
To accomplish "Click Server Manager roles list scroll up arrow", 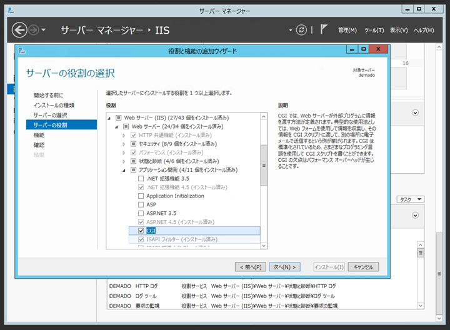I will click(421, 245).
